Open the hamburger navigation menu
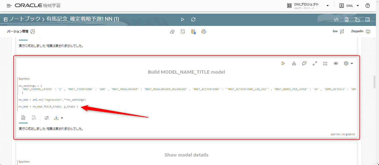The width and height of the screenshot is (379, 165). pos(9,6)
